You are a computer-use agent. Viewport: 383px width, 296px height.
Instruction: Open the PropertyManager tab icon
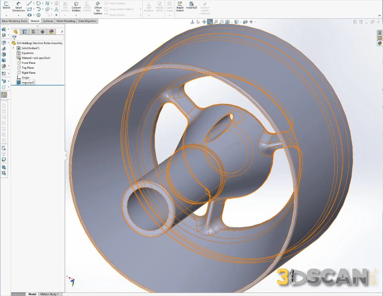(24, 32)
